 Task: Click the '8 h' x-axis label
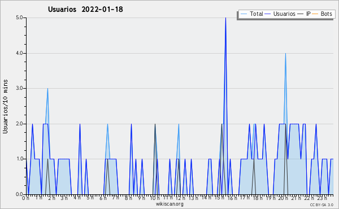pyautogui.click(x=129, y=198)
